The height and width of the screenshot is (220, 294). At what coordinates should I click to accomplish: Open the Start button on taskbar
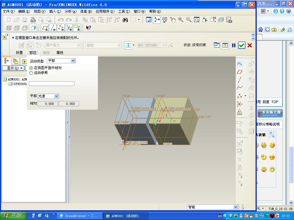click(x=14, y=215)
